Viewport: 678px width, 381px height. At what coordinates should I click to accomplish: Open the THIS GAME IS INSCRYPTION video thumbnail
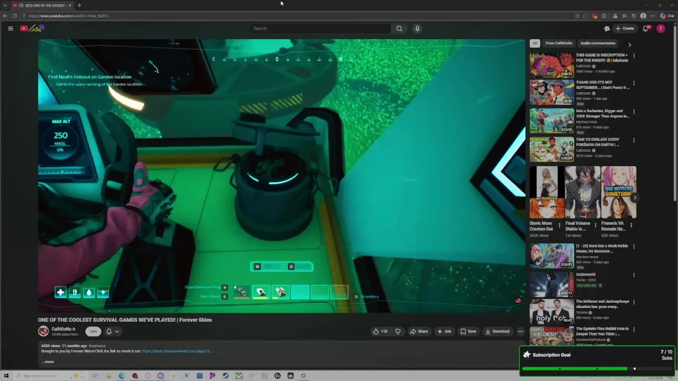551,65
